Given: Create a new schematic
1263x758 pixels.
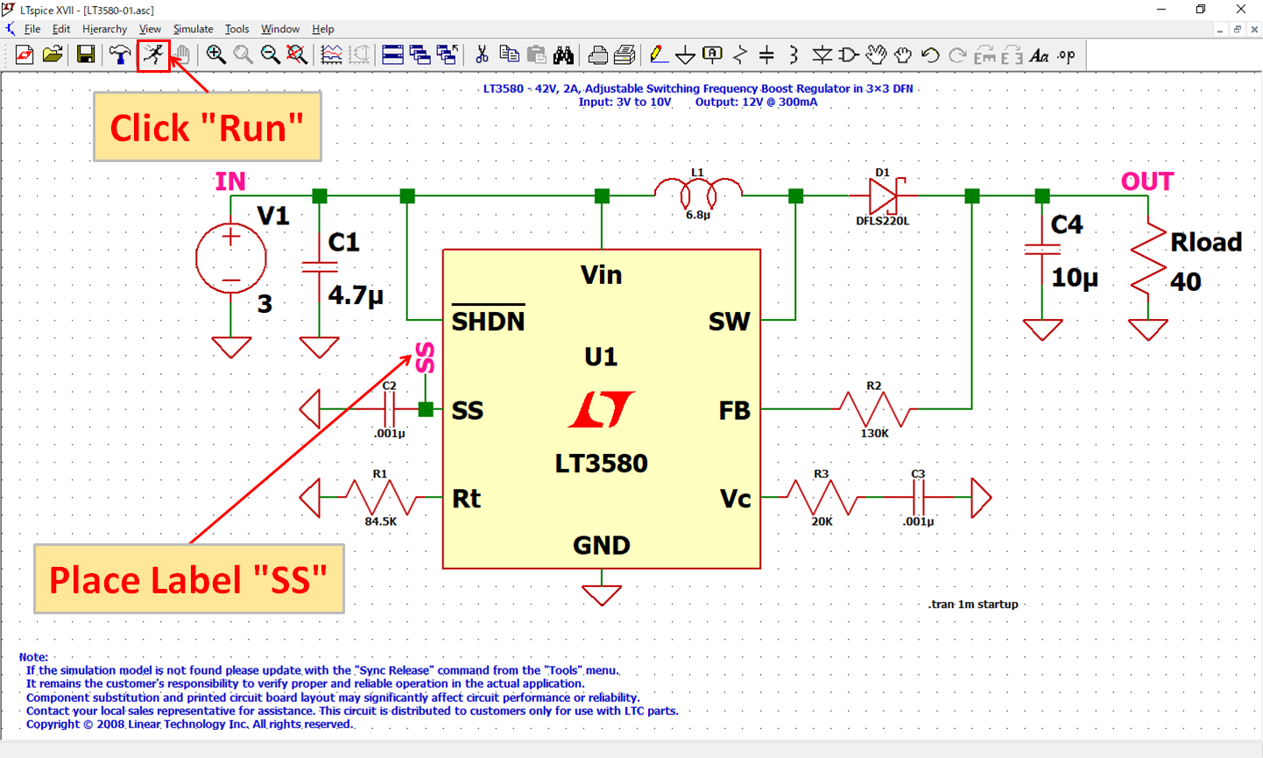Looking at the screenshot, I should pyautogui.click(x=25, y=55).
